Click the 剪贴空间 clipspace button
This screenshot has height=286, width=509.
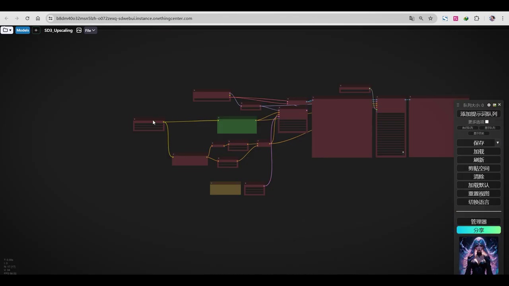(x=479, y=168)
